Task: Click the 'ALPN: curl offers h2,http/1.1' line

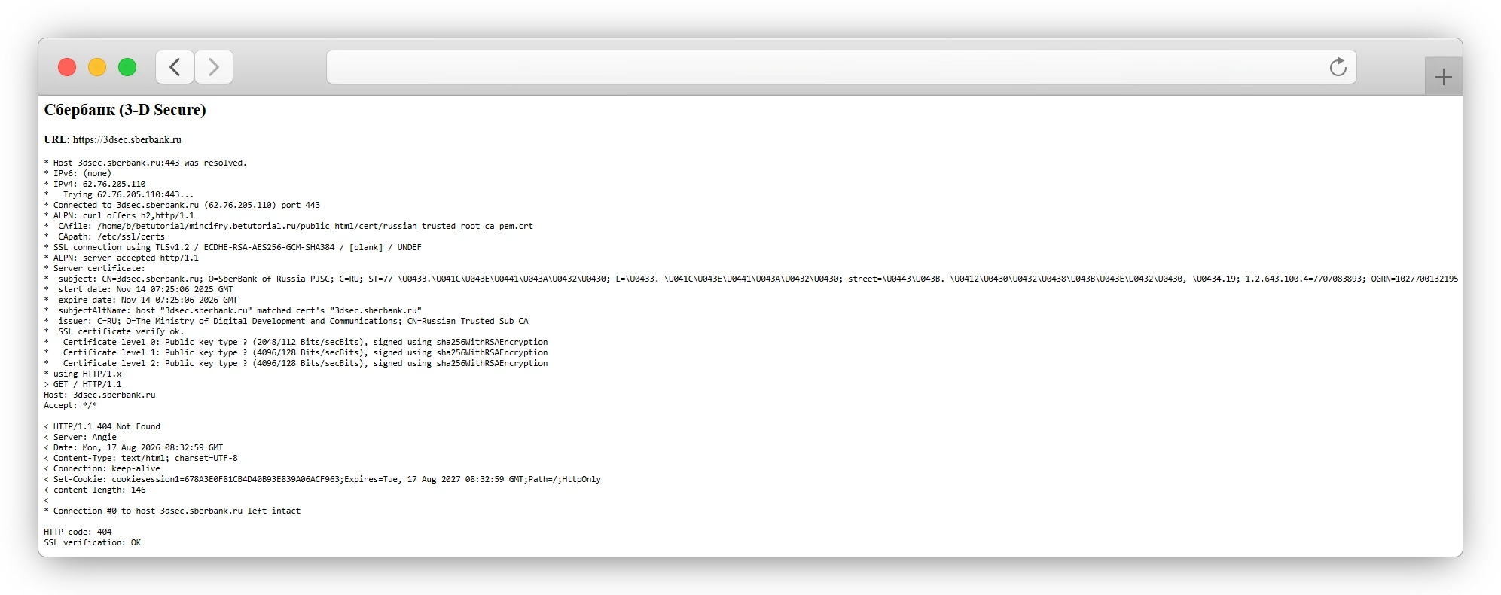Action: (x=119, y=215)
